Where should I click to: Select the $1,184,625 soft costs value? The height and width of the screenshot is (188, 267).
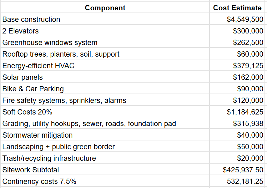click(237, 112)
